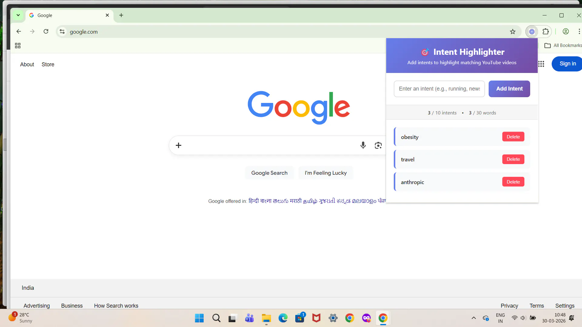This screenshot has height=327, width=582.
Task: Reload the Google page
Action: pyautogui.click(x=46, y=31)
